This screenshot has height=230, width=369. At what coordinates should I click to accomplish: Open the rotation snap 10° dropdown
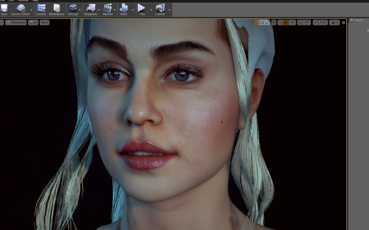(x=307, y=23)
